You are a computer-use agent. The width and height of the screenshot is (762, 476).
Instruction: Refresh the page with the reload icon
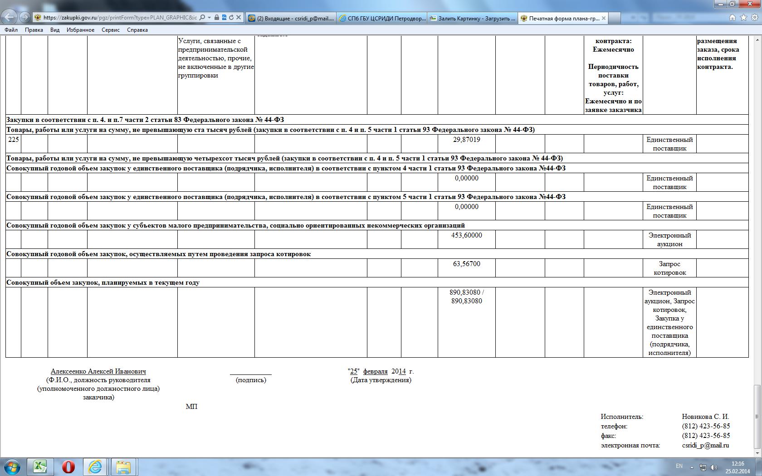pos(231,18)
